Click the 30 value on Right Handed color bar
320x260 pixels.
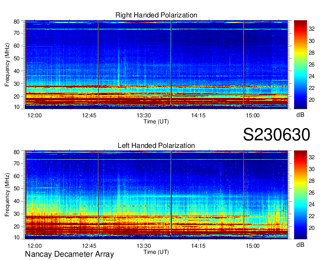pos(312,41)
